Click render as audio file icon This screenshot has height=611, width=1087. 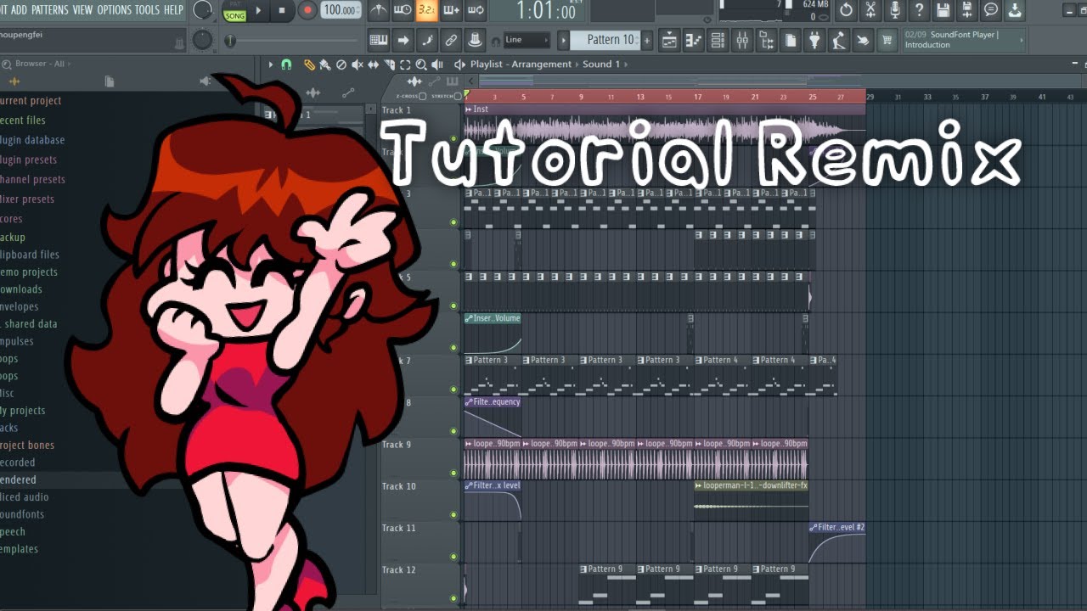point(966,10)
